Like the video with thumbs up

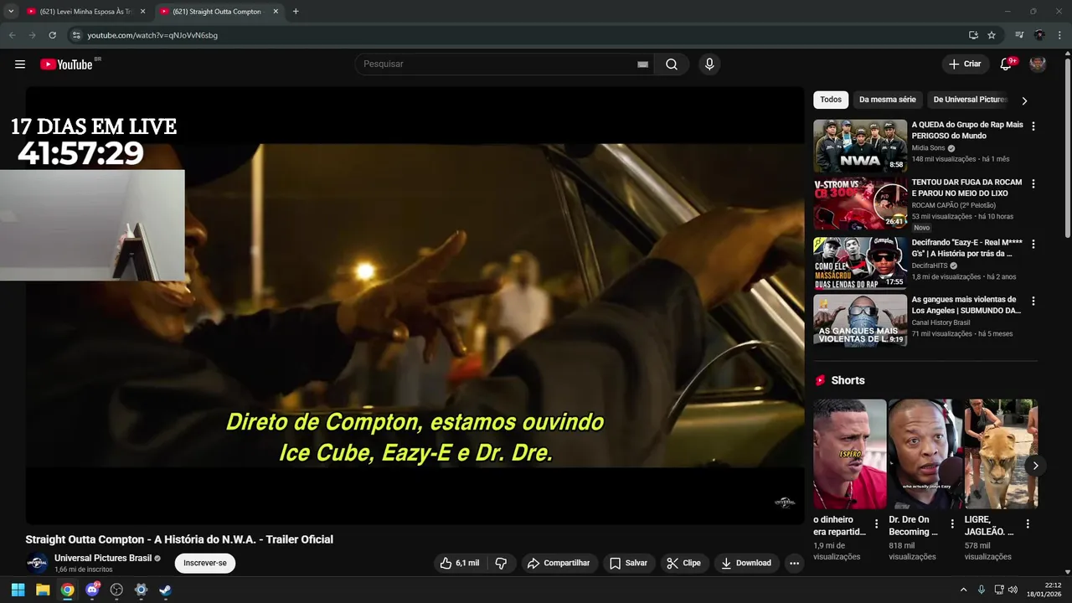[460, 563]
